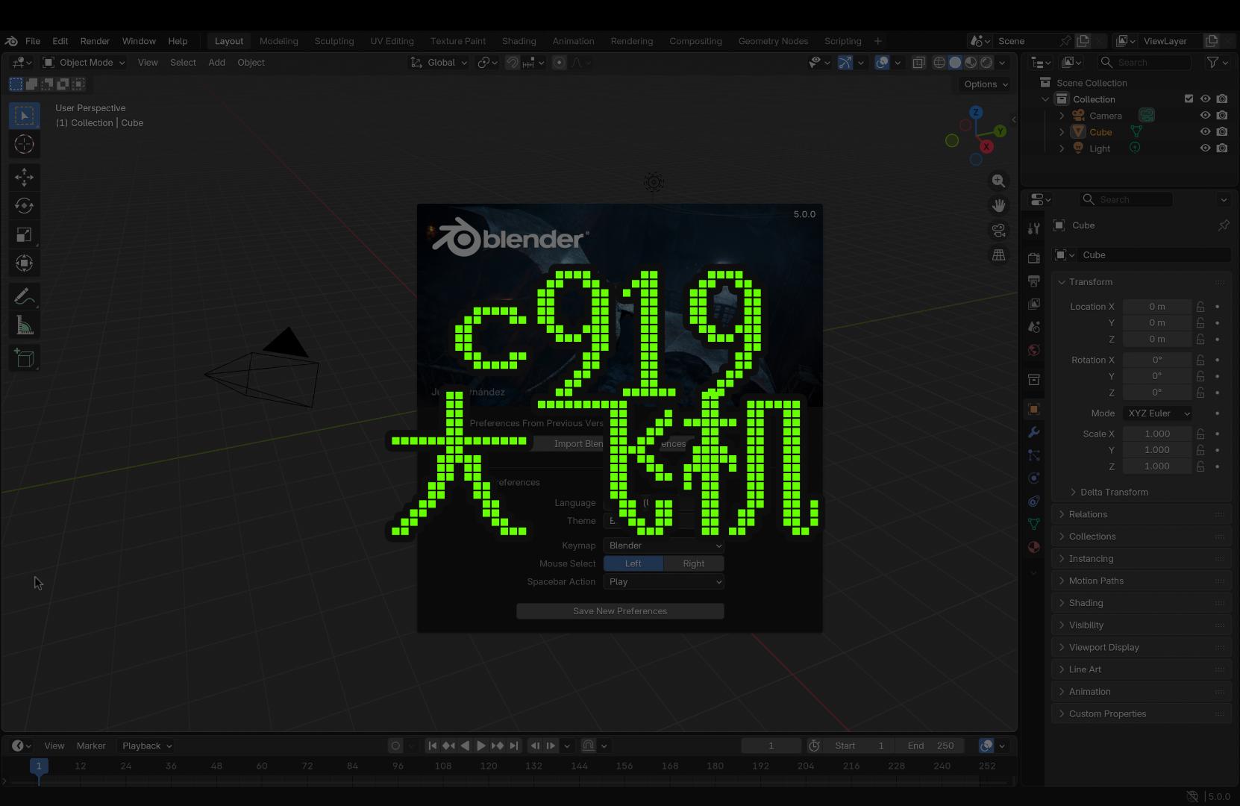This screenshot has height=806, width=1240.
Task: Open the View Layer properties tab icon
Action: pyautogui.click(x=1033, y=304)
